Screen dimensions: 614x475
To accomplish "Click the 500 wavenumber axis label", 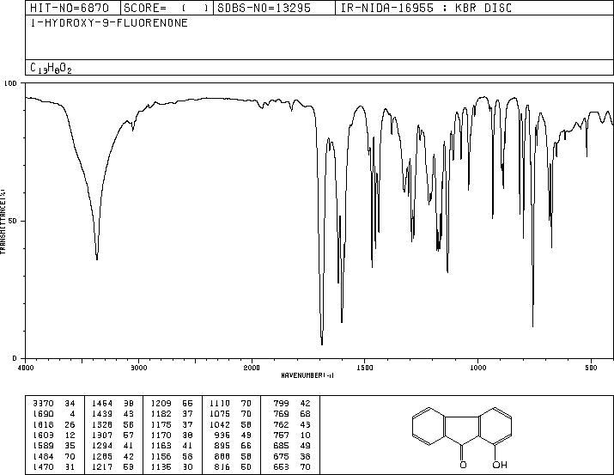I will (591, 368).
